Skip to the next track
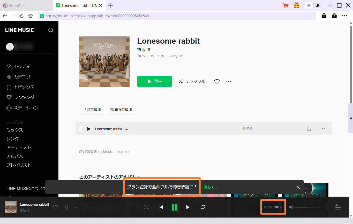353x224 pixels. coord(188,207)
